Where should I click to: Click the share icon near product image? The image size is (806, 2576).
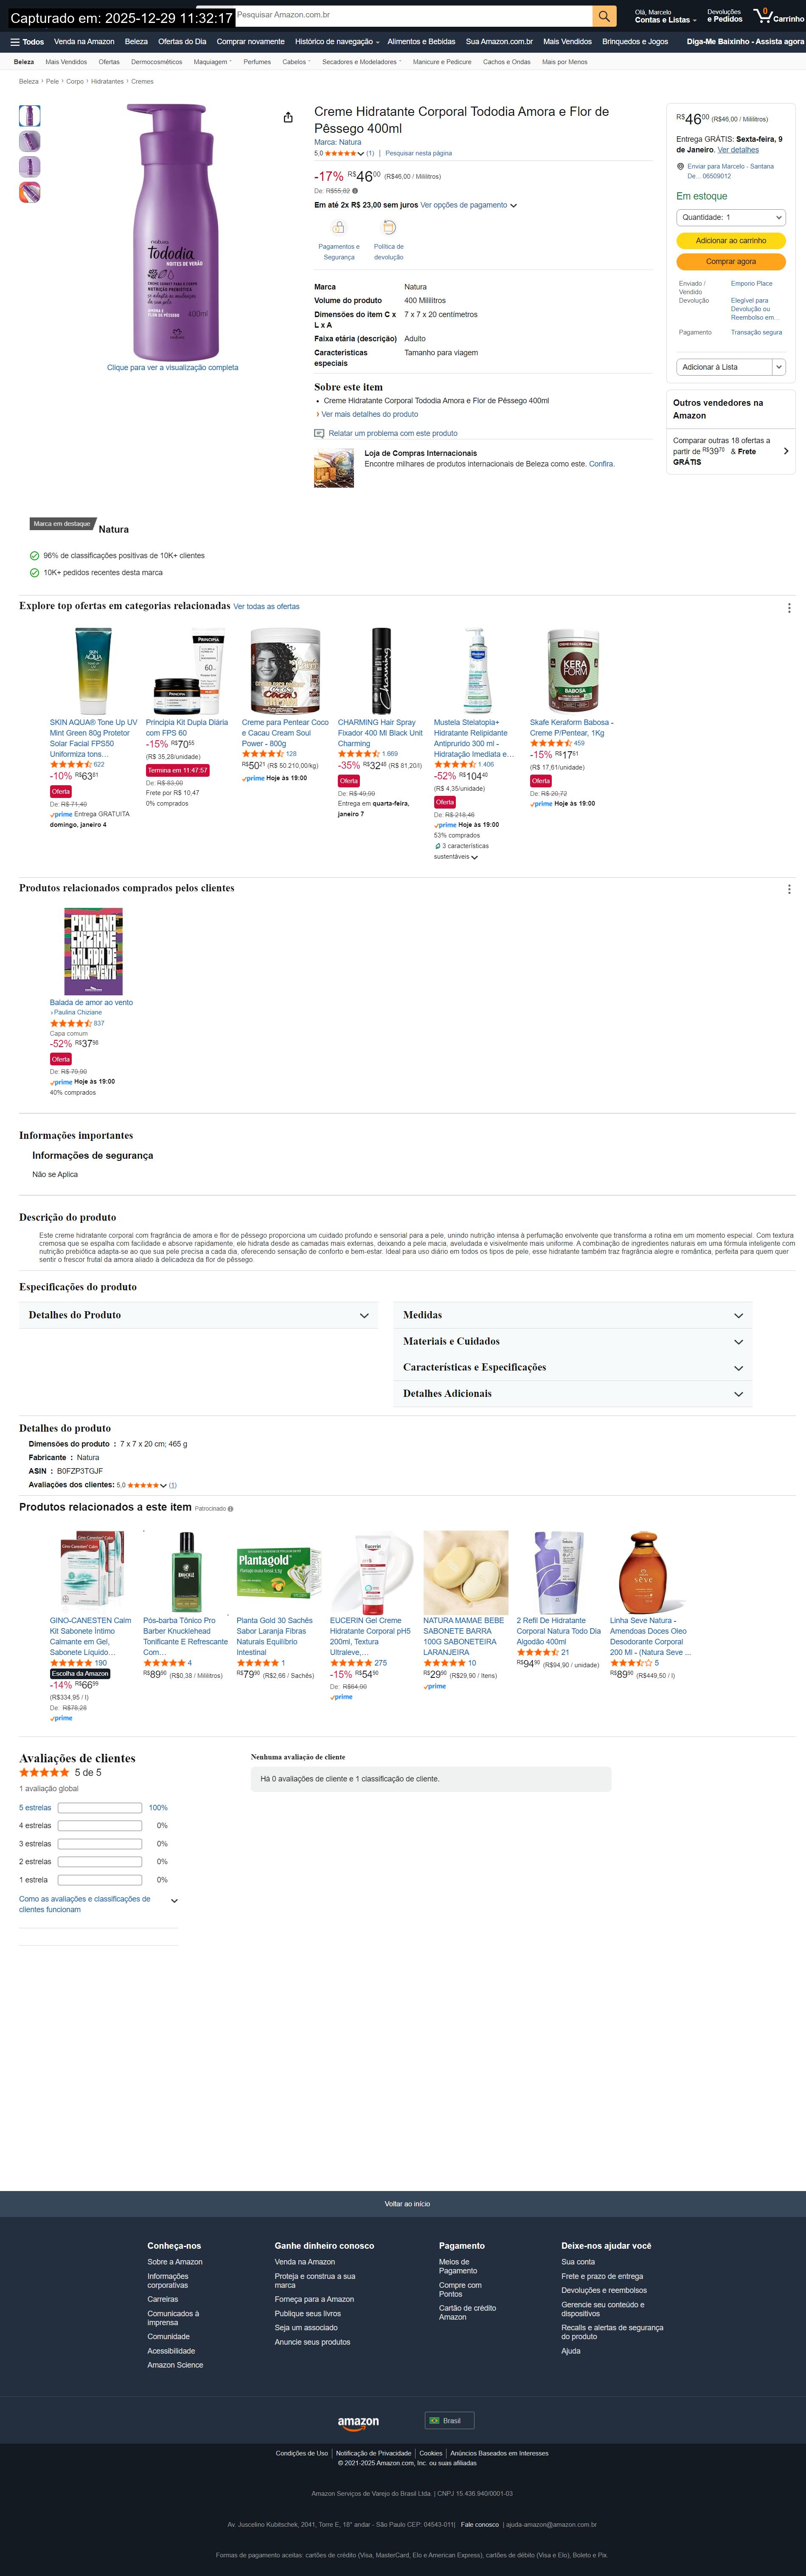(288, 117)
